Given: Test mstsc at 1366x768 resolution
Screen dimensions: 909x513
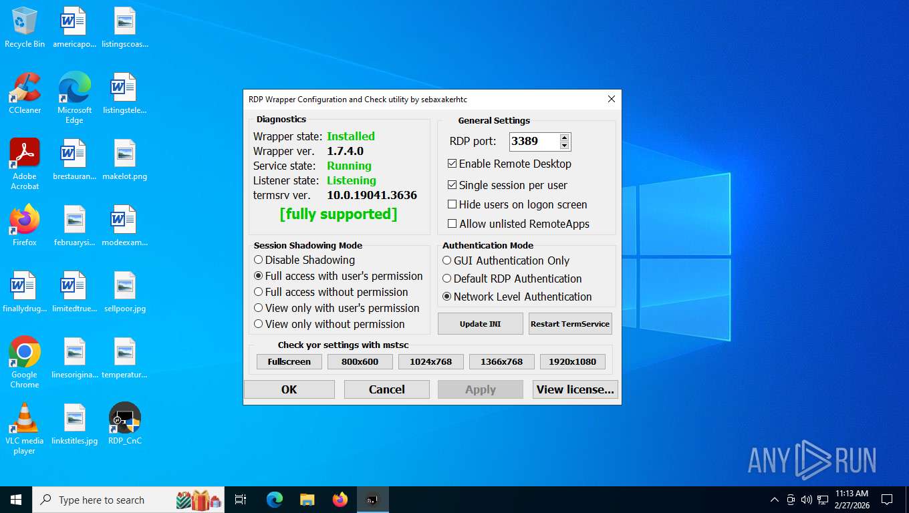Looking at the screenshot, I should click(x=502, y=361).
